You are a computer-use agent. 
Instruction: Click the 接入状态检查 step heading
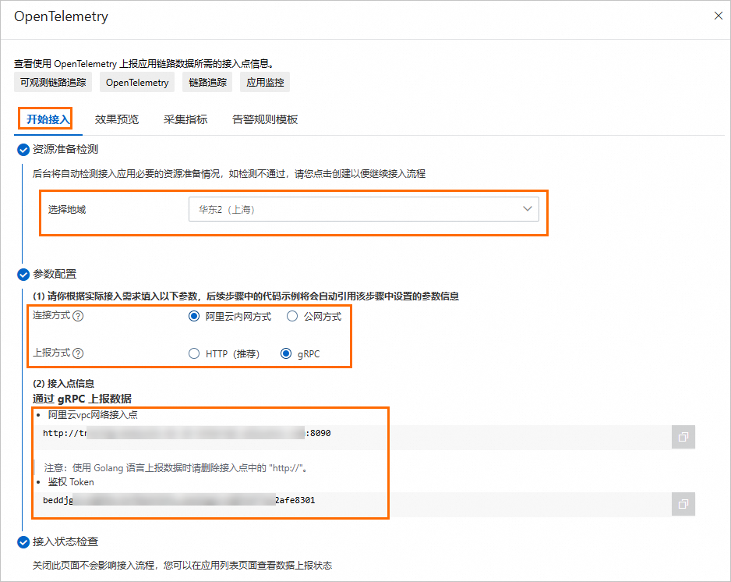coord(65,542)
